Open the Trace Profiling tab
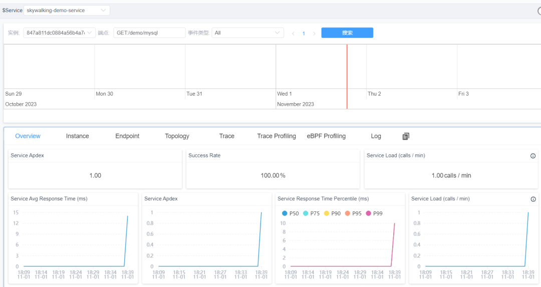The height and width of the screenshot is (287, 541). (x=277, y=136)
